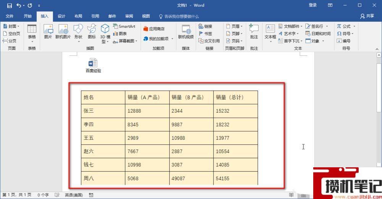Open the 符号 symbol dropdown
Image resolution: width=382 pixels, height=199 pixels.
345,34
